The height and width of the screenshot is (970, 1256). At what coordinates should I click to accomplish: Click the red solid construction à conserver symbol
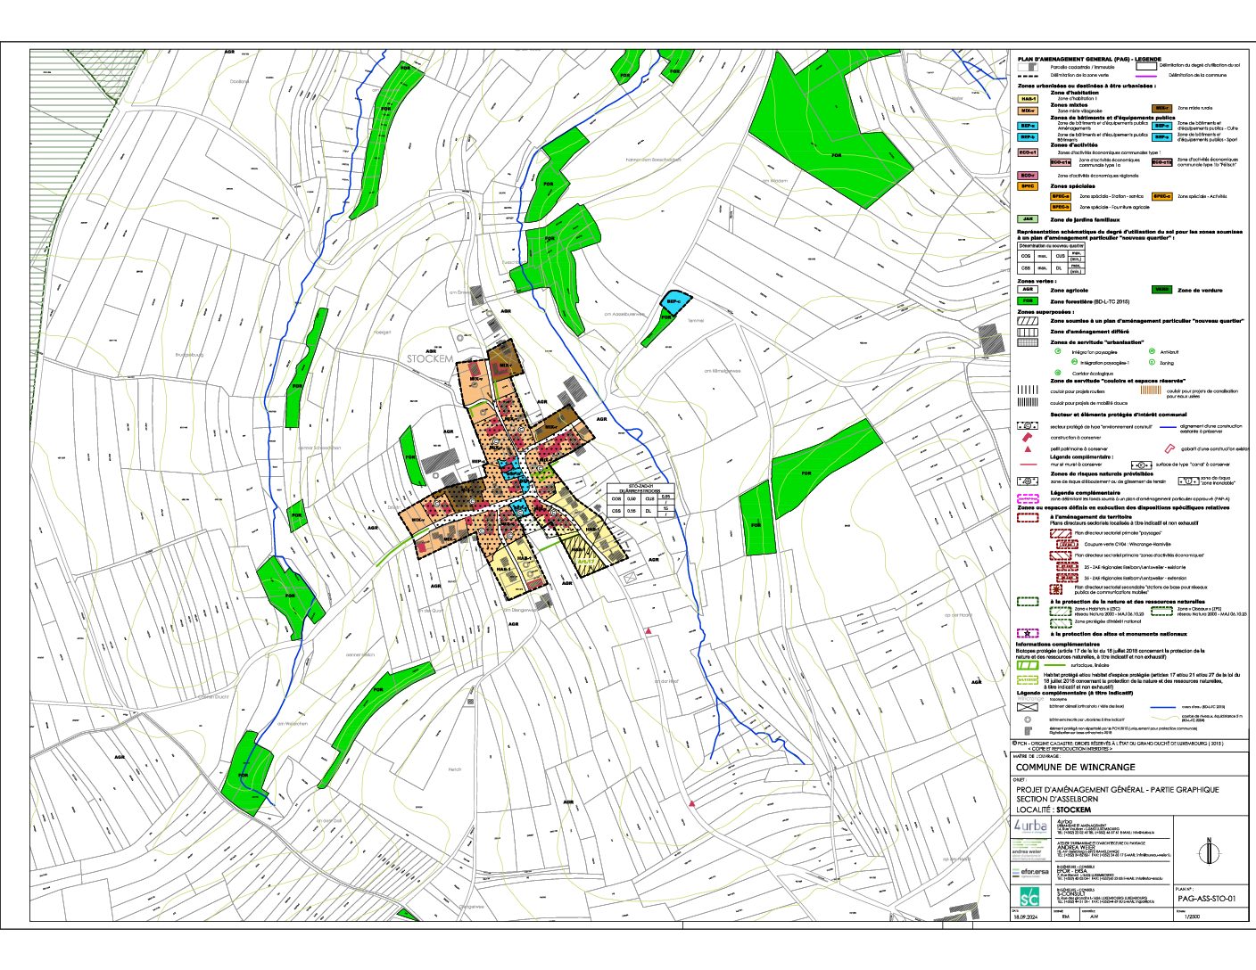(x=1029, y=438)
